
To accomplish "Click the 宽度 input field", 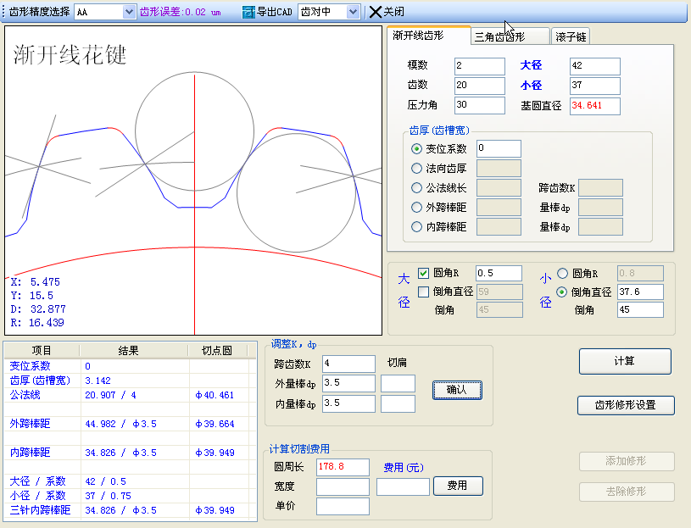I will (x=343, y=486).
